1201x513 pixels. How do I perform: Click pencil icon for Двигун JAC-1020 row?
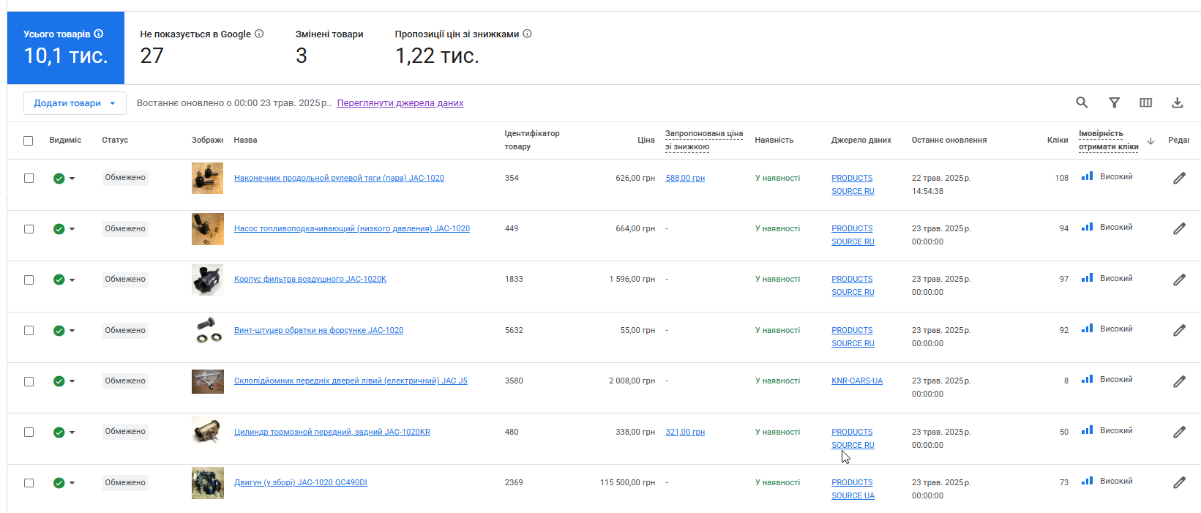(x=1179, y=482)
